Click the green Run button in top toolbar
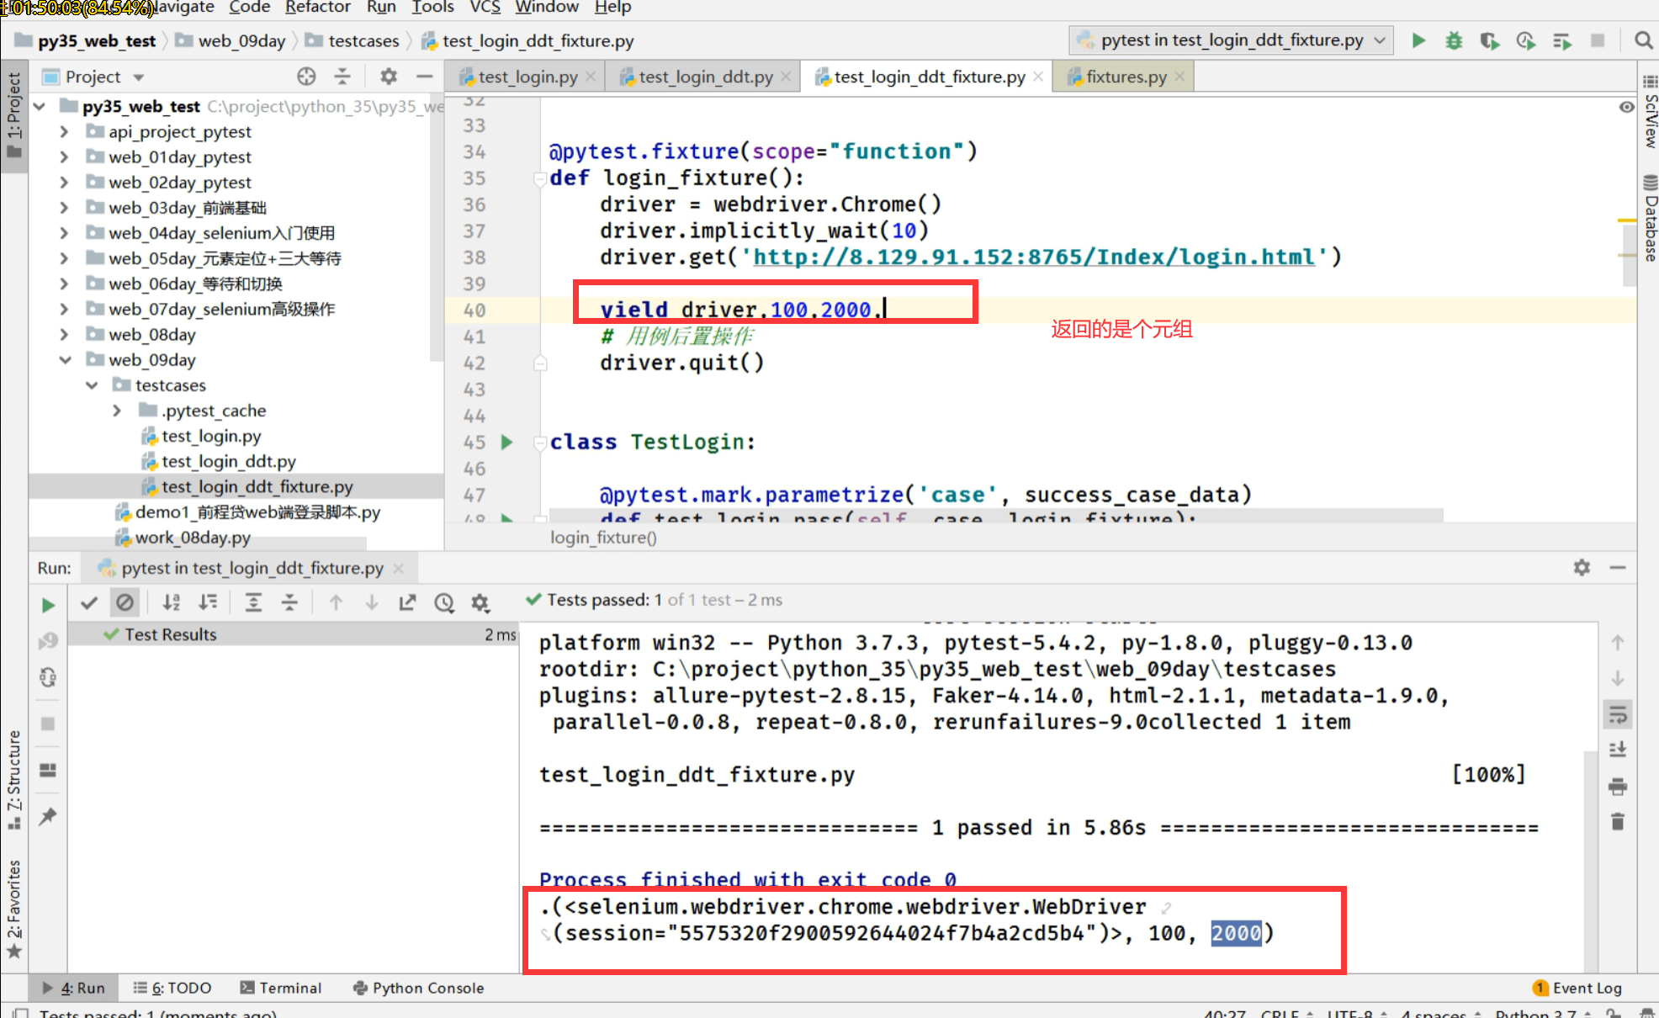Screen dimensions: 1659x1018 [1418, 40]
